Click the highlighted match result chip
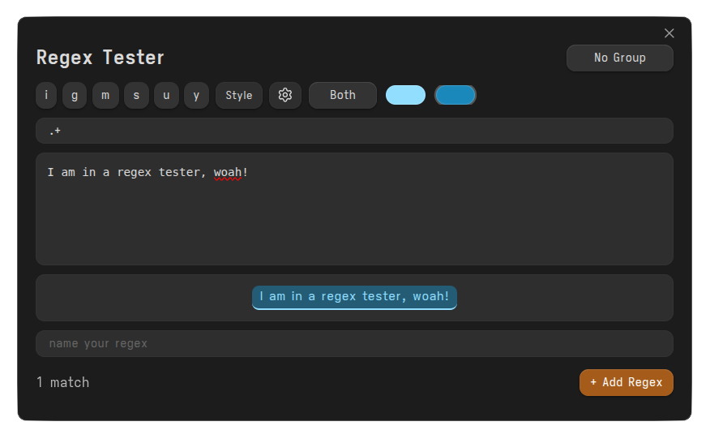The height and width of the screenshot is (439, 710). tap(354, 297)
